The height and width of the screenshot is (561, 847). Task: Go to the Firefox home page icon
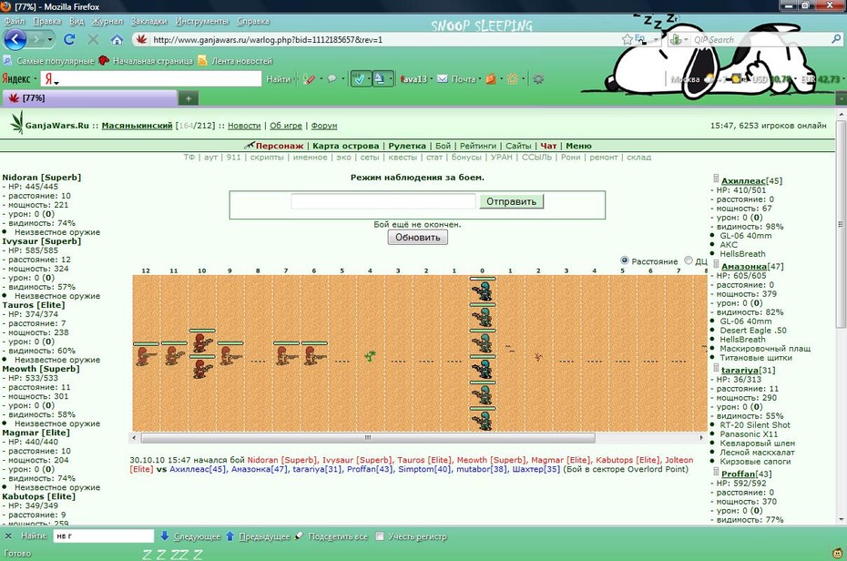[117, 39]
